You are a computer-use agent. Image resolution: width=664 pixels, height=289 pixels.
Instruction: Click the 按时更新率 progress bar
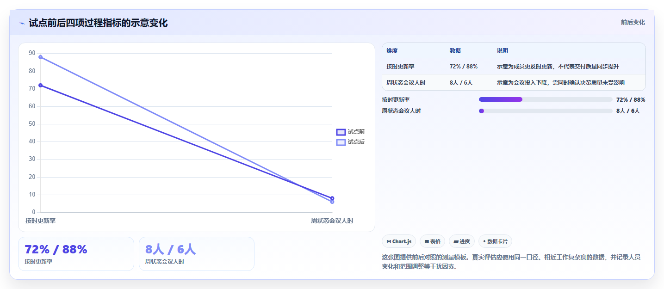pos(546,99)
